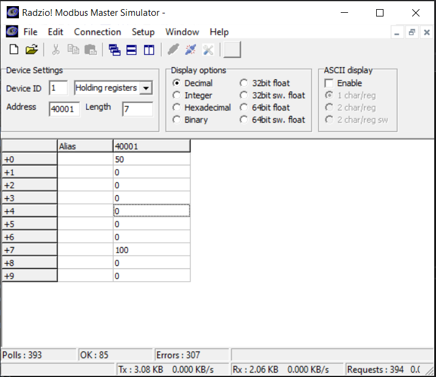Click the Cascade windows icon
The height and width of the screenshot is (377, 436).
(115, 50)
